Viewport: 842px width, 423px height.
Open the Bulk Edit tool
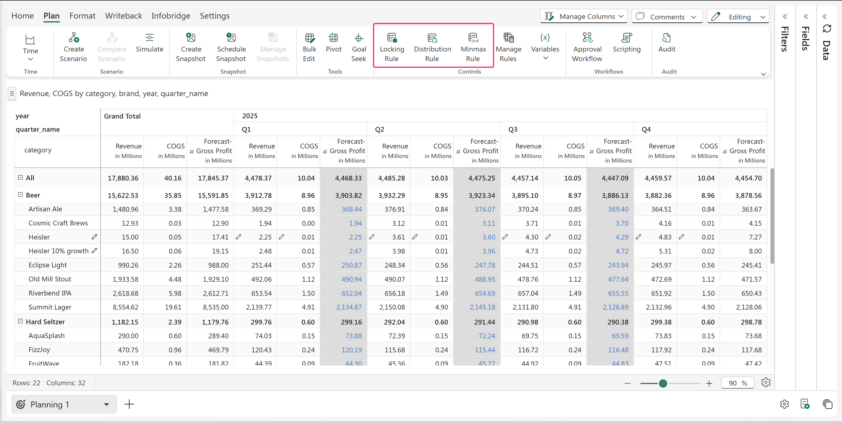point(309,47)
